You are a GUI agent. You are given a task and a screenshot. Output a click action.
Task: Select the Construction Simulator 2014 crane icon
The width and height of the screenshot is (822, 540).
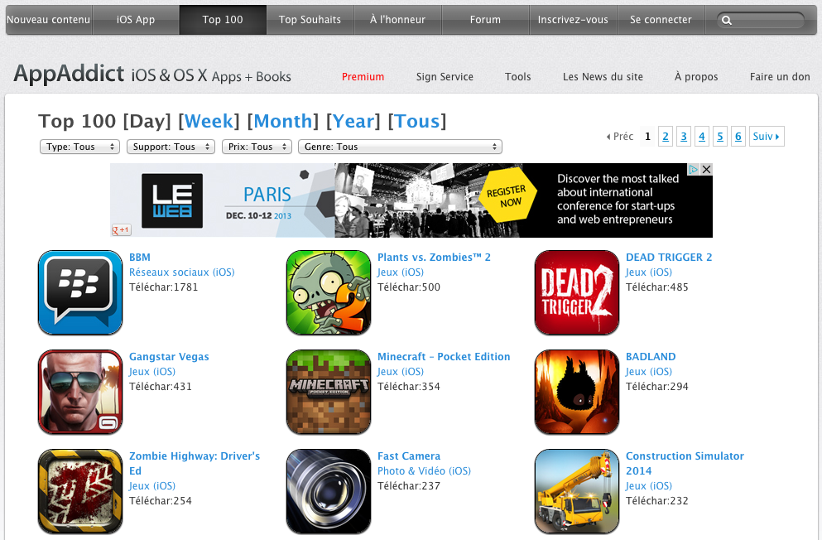tap(577, 491)
